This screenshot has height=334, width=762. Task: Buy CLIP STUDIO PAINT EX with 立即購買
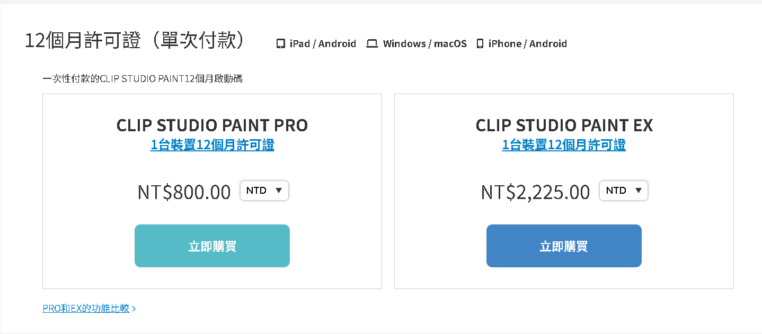[564, 246]
